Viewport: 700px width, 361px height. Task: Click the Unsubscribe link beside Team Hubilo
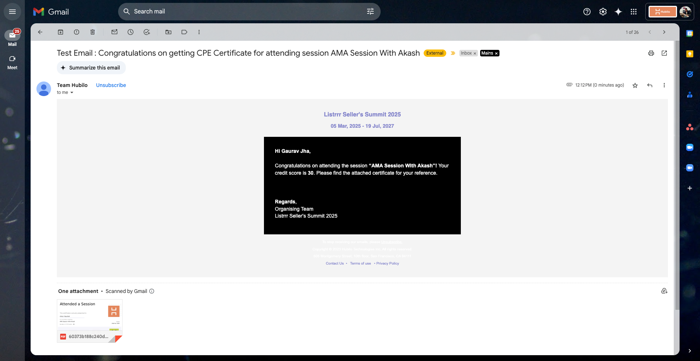click(111, 85)
